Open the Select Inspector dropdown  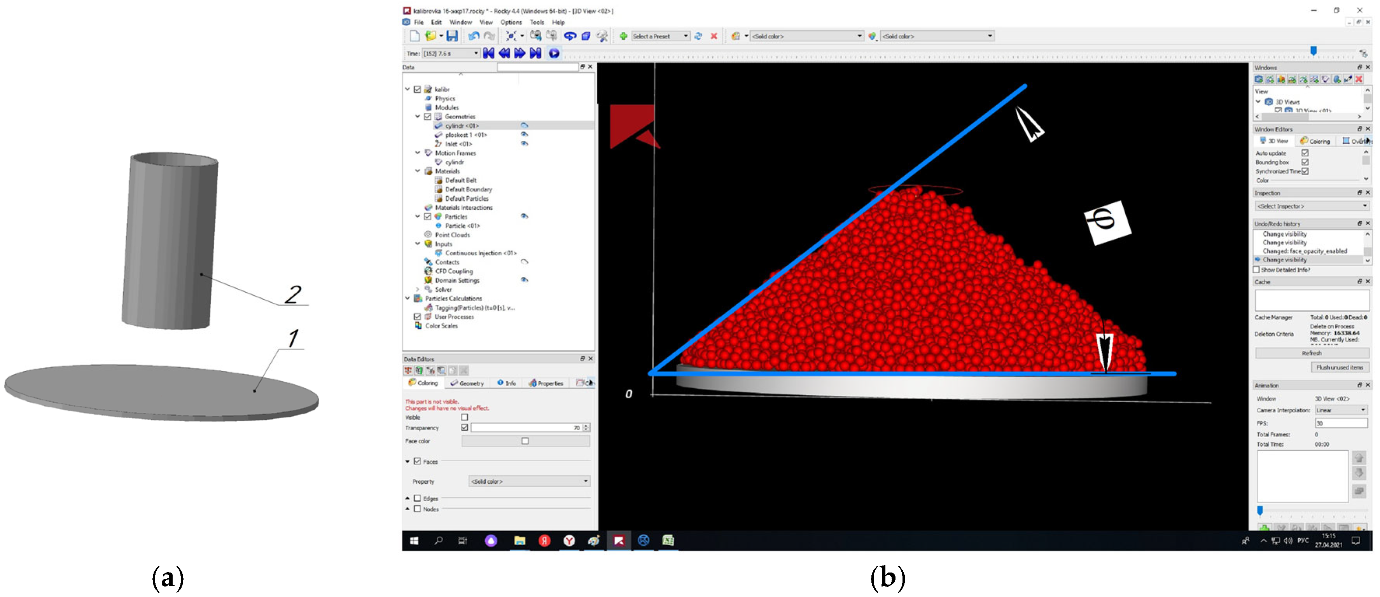(1312, 206)
